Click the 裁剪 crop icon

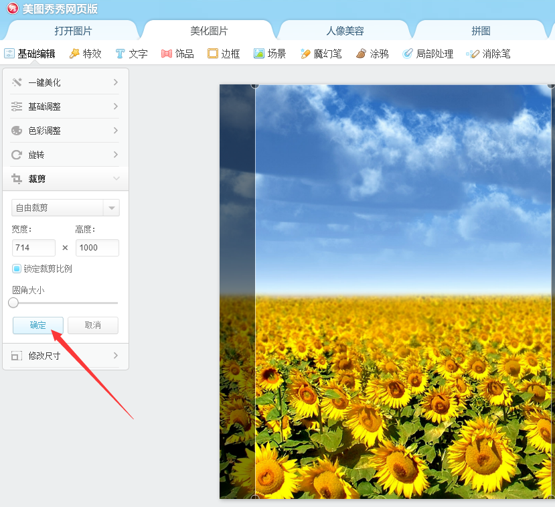17,179
